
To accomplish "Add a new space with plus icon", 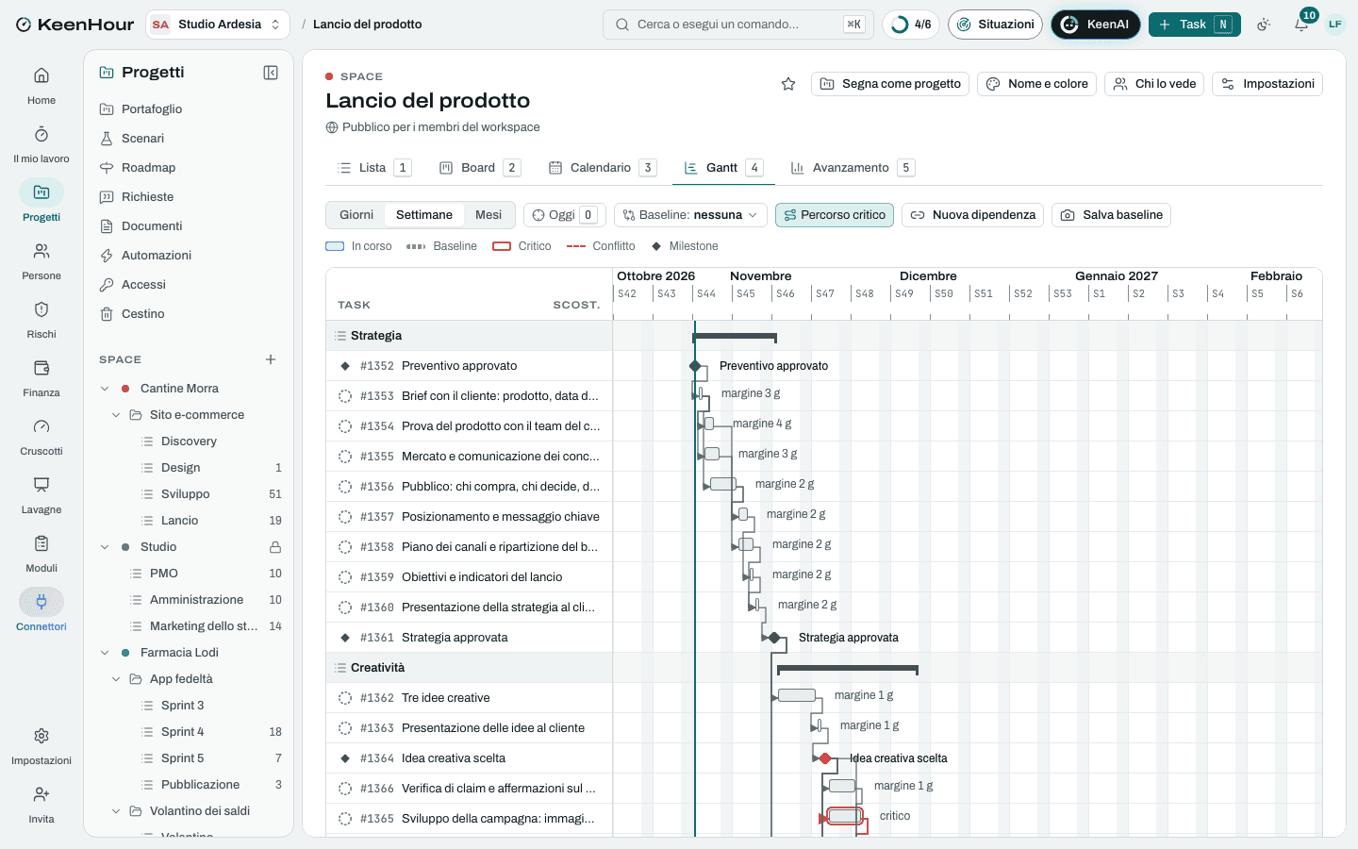I will pos(271,359).
